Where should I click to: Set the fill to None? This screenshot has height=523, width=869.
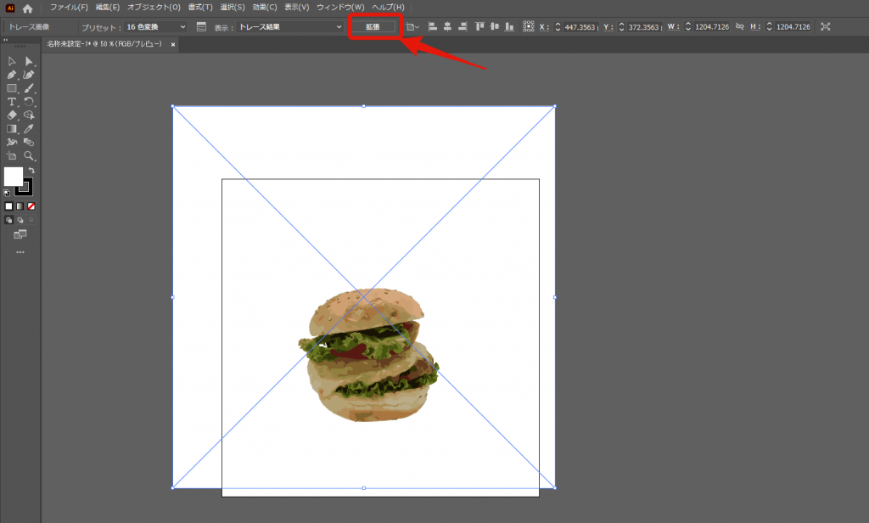pos(31,206)
